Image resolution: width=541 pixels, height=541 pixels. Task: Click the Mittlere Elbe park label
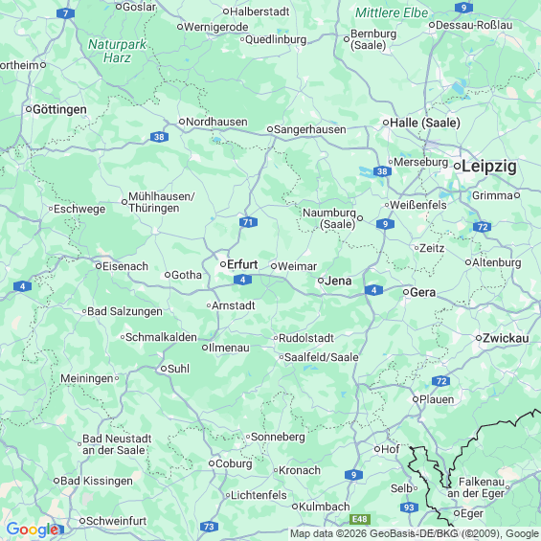pyautogui.click(x=392, y=12)
